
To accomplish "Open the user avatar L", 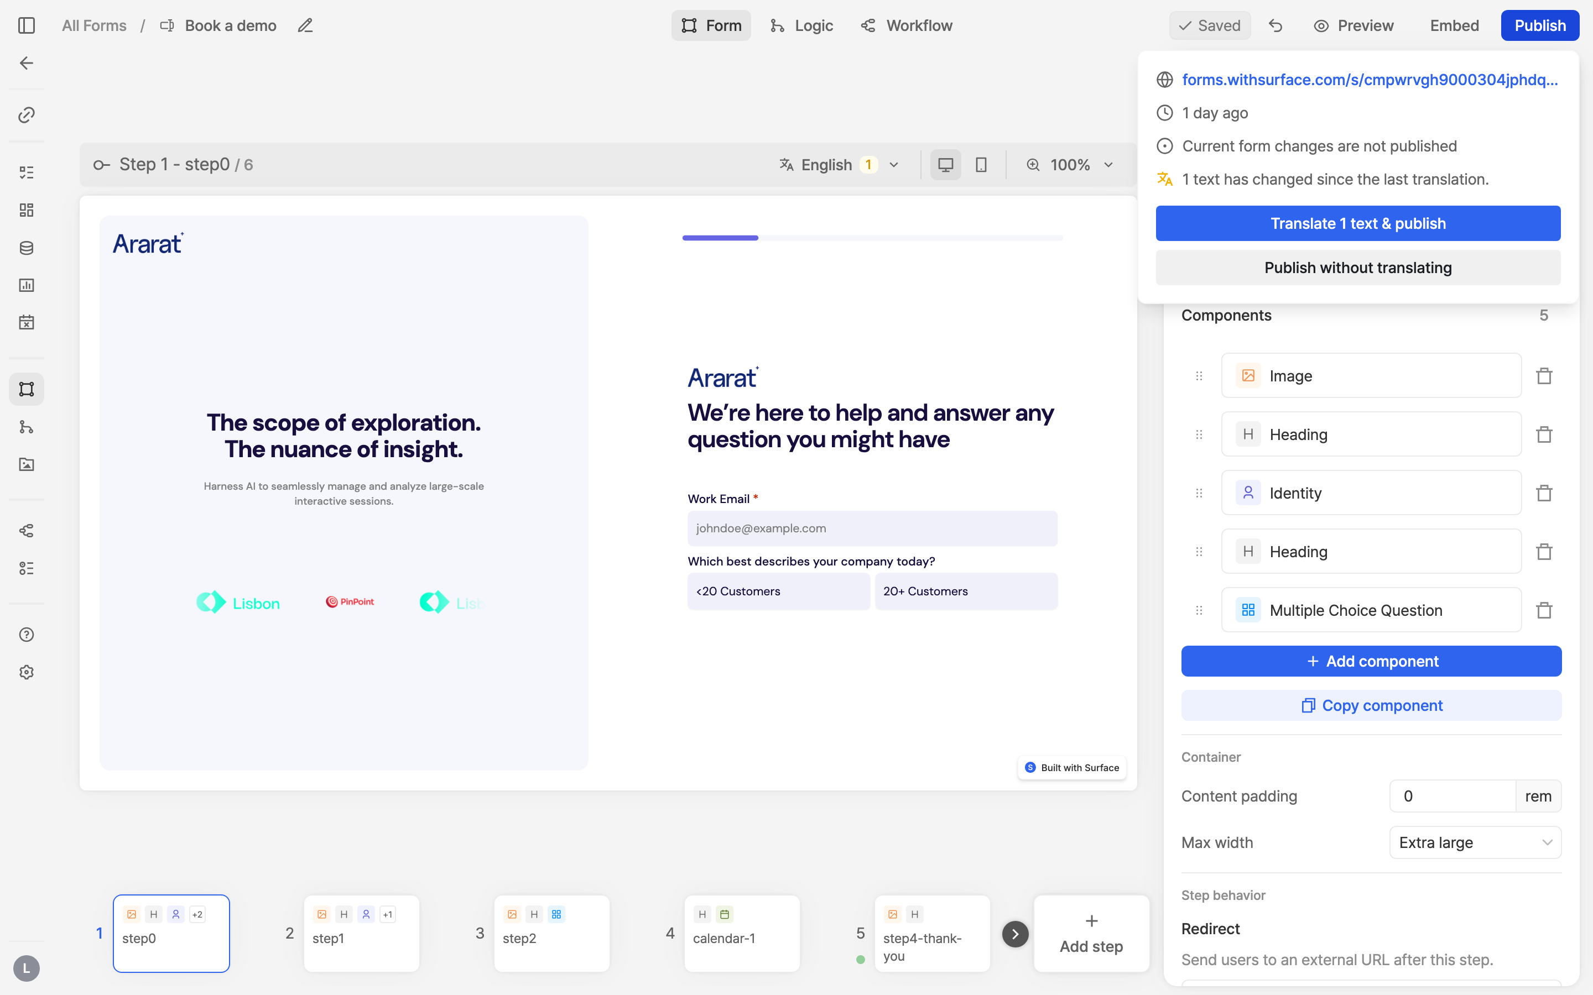I will 27,968.
